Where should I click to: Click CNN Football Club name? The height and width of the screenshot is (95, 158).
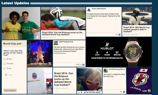pos(66,42)
